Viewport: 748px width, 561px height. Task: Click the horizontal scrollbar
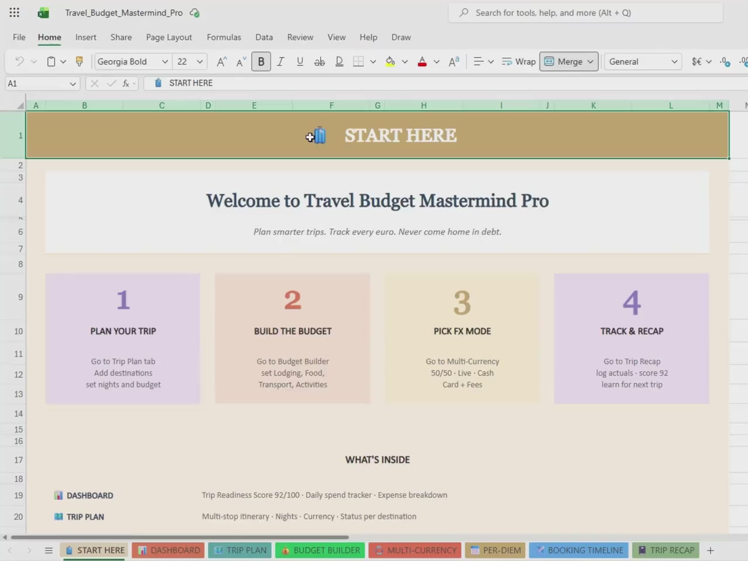(x=180, y=537)
